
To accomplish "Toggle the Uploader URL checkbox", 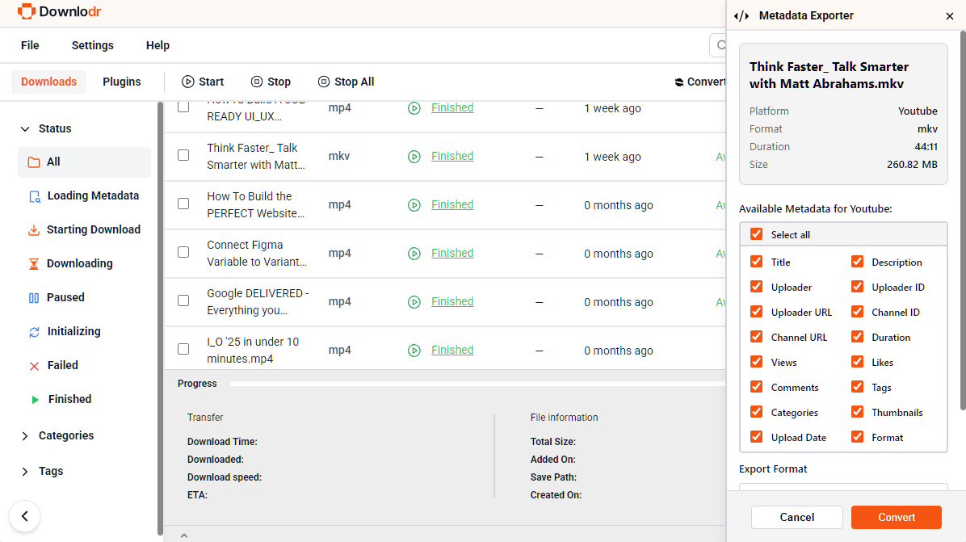I will [757, 312].
